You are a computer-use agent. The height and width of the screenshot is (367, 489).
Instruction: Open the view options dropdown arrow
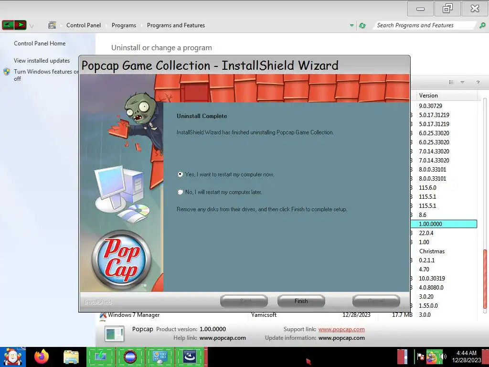[462, 82]
